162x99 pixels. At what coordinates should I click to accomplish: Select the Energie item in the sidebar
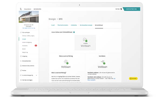tap(24, 39)
